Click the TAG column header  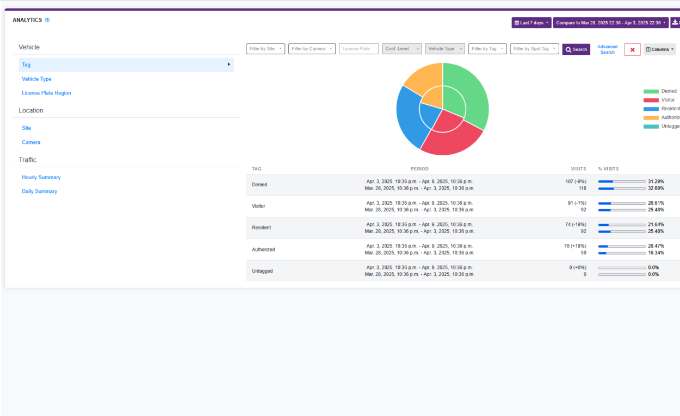(256, 169)
